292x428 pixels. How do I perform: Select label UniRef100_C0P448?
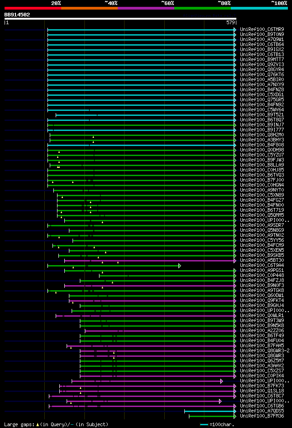tap(262, 275)
